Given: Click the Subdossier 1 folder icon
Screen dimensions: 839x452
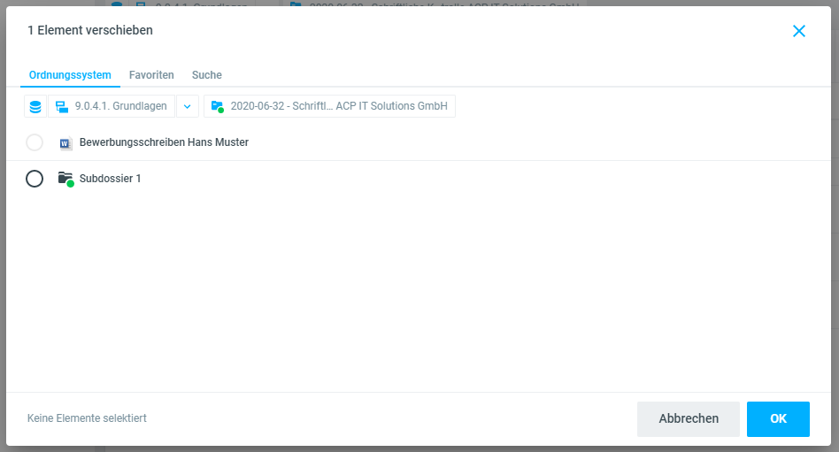Looking at the screenshot, I should point(65,179).
